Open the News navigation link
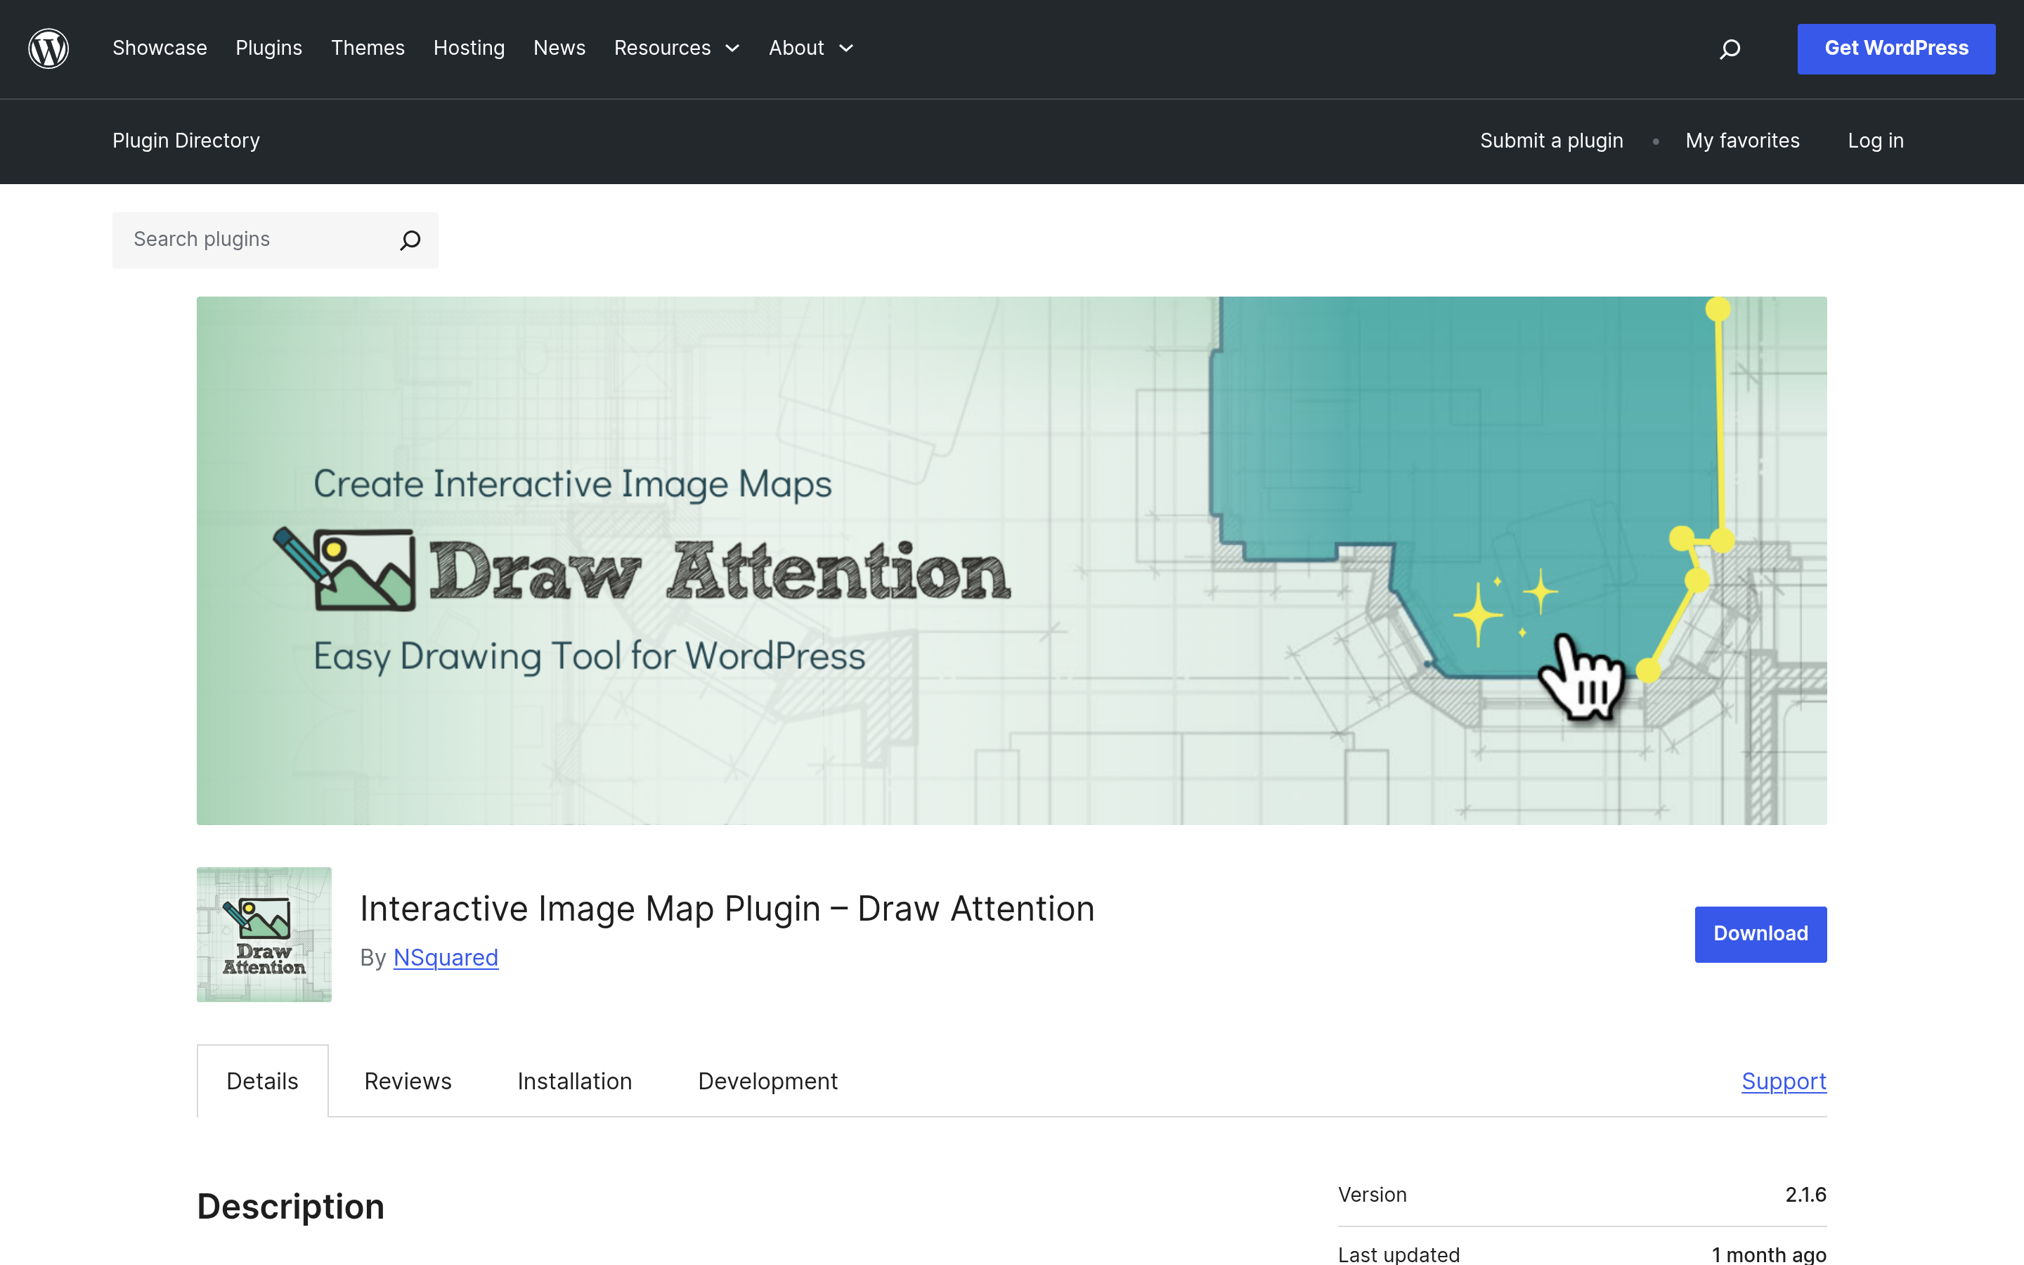 pyautogui.click(x=559, y=48)
